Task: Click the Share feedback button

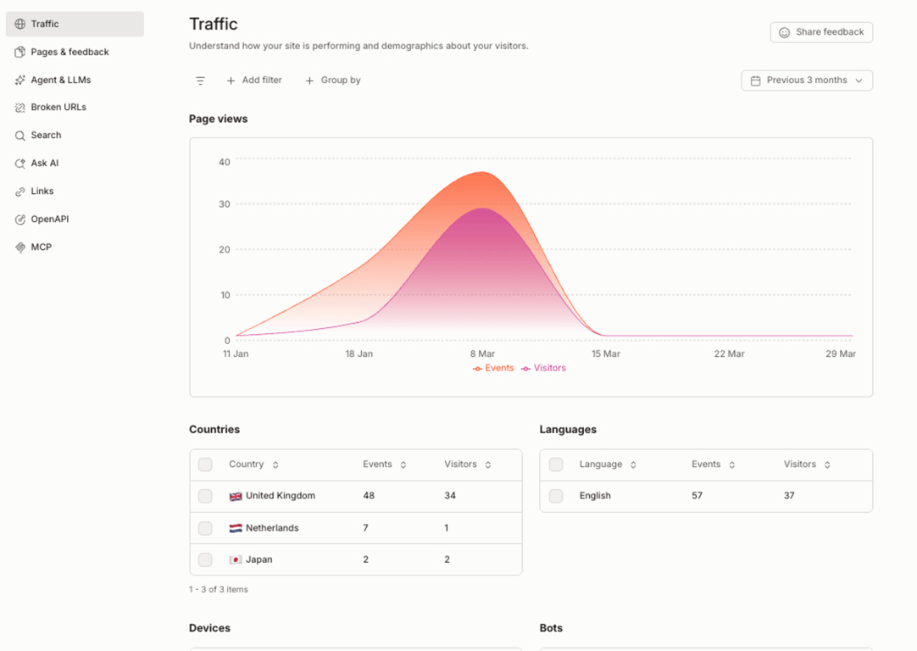Action: click(x=821, y=32)
